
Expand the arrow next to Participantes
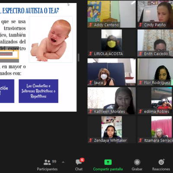coord(63,162)
